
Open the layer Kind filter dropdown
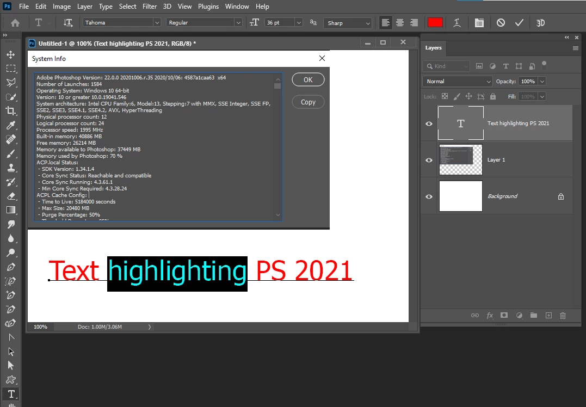coord(446,66)
